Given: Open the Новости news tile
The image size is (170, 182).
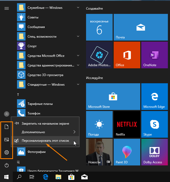Looking at the screenshot, I should [99, 152].
